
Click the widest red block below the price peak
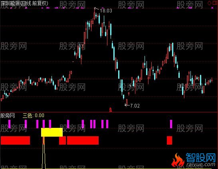click(x=83, y=141)
